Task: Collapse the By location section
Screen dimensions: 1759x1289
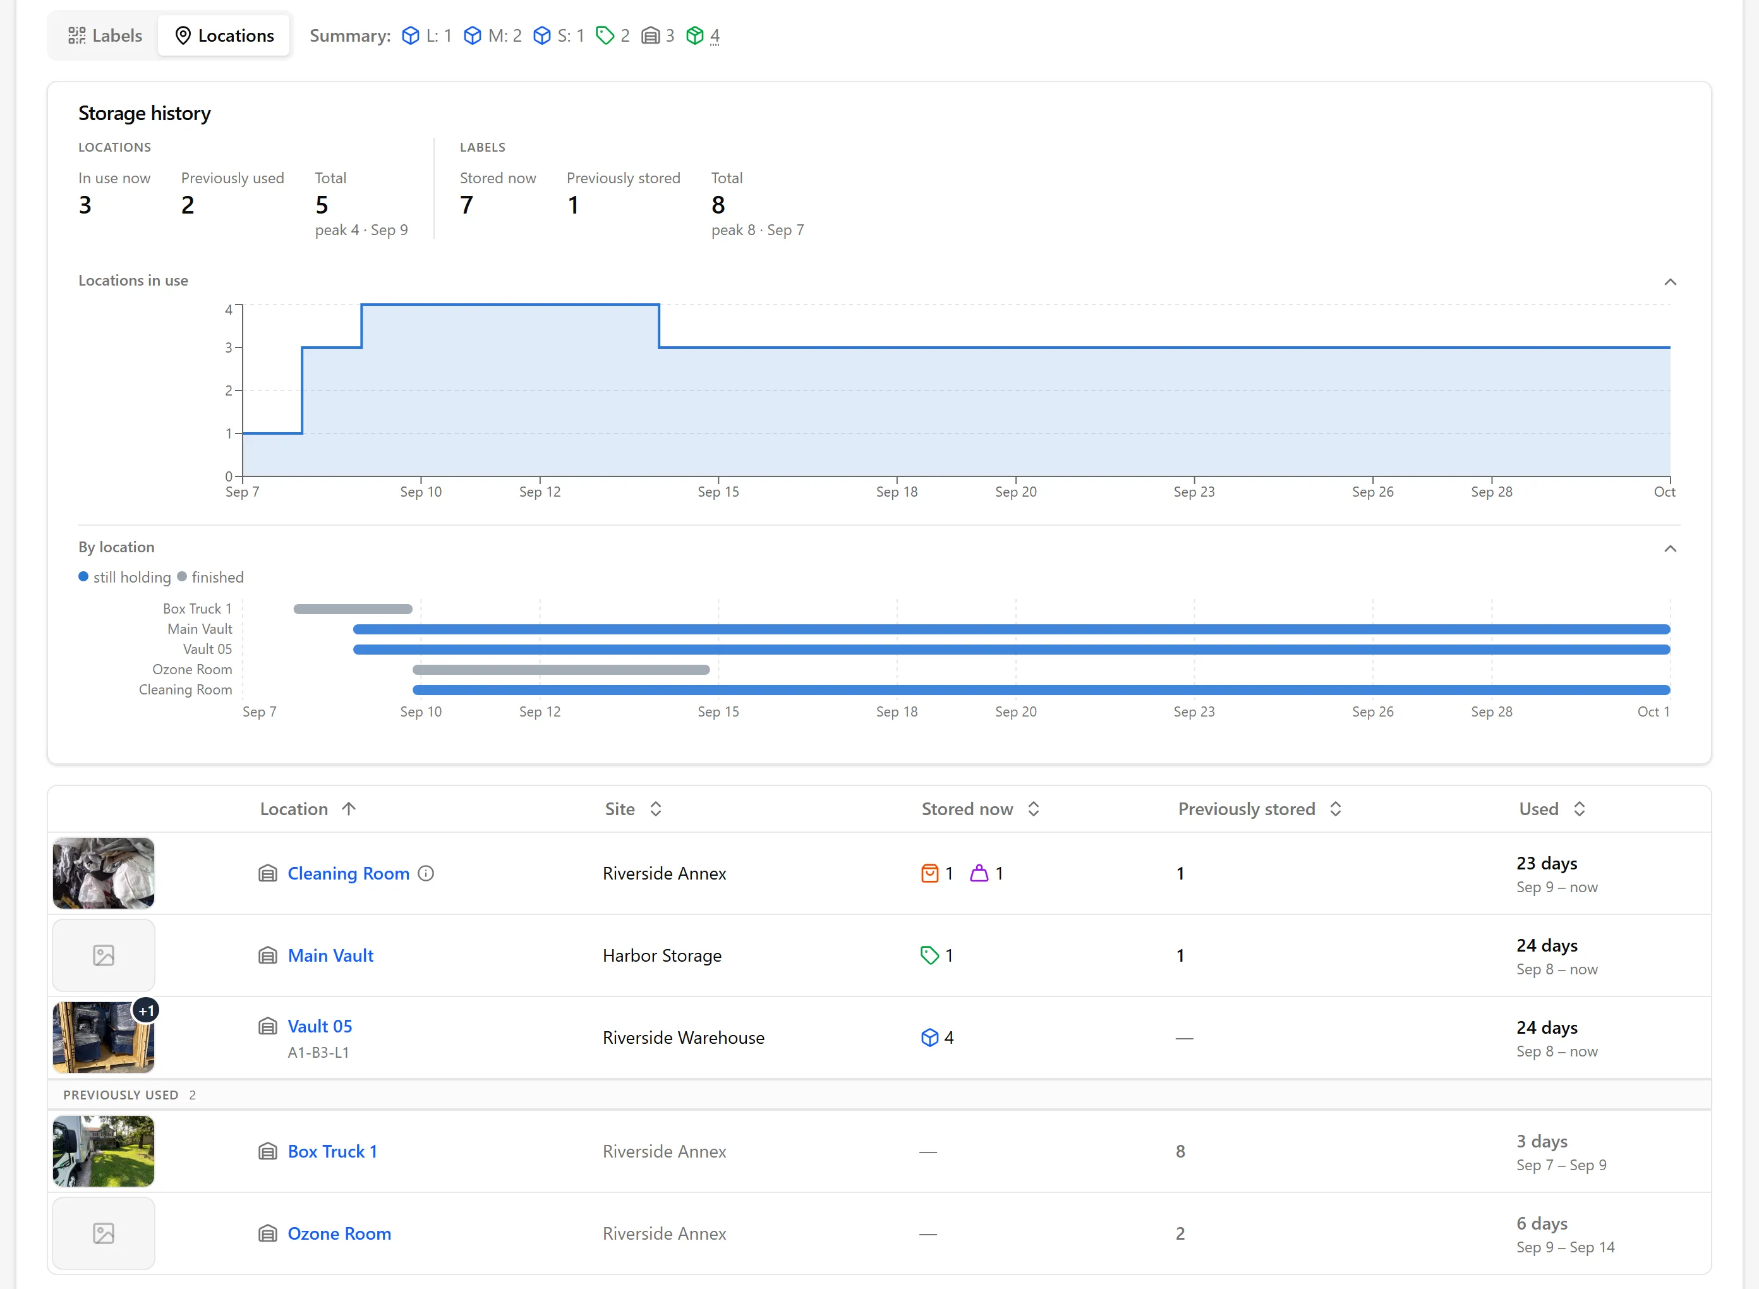Action: click(1670, 548)
